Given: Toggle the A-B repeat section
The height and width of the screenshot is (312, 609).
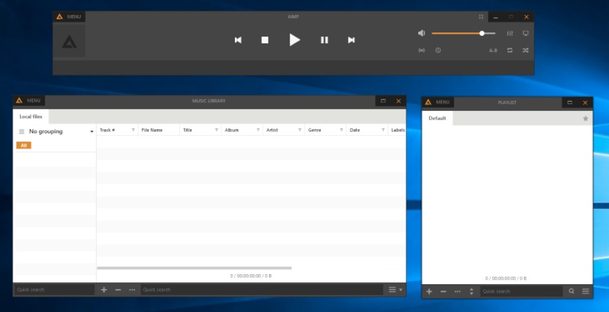Looking at the screenshot, I should point(493,50).
